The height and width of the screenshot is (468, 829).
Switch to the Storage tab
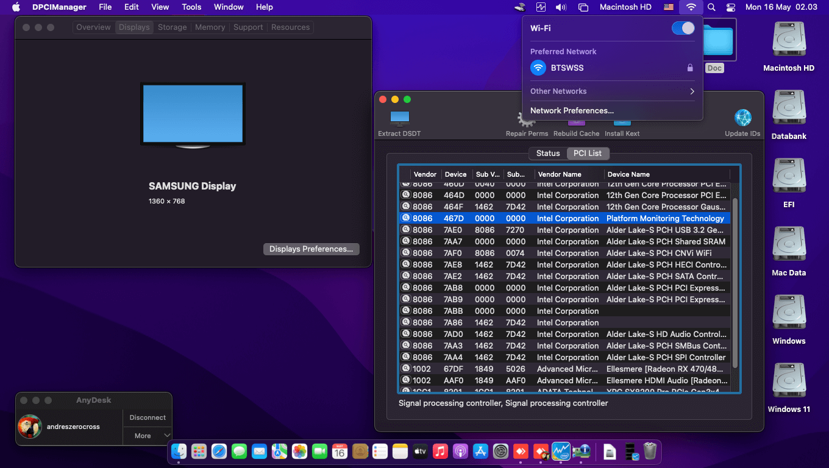coord(172,27)
